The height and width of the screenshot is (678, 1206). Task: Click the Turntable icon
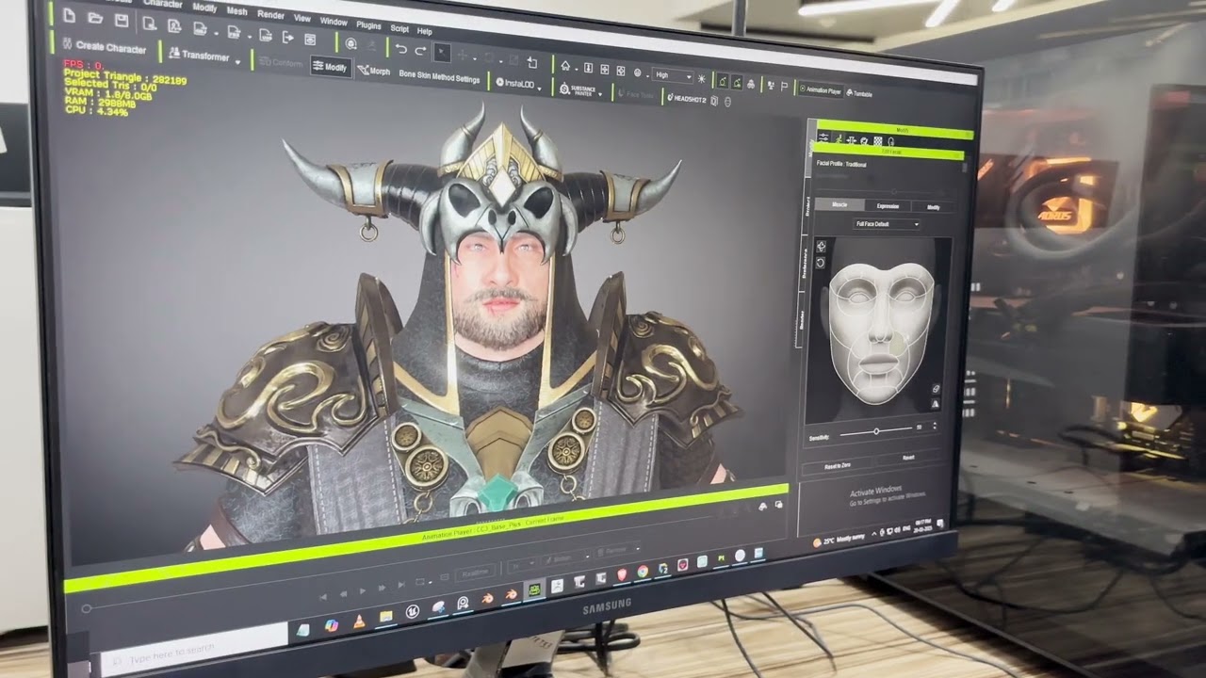(858, 93)
